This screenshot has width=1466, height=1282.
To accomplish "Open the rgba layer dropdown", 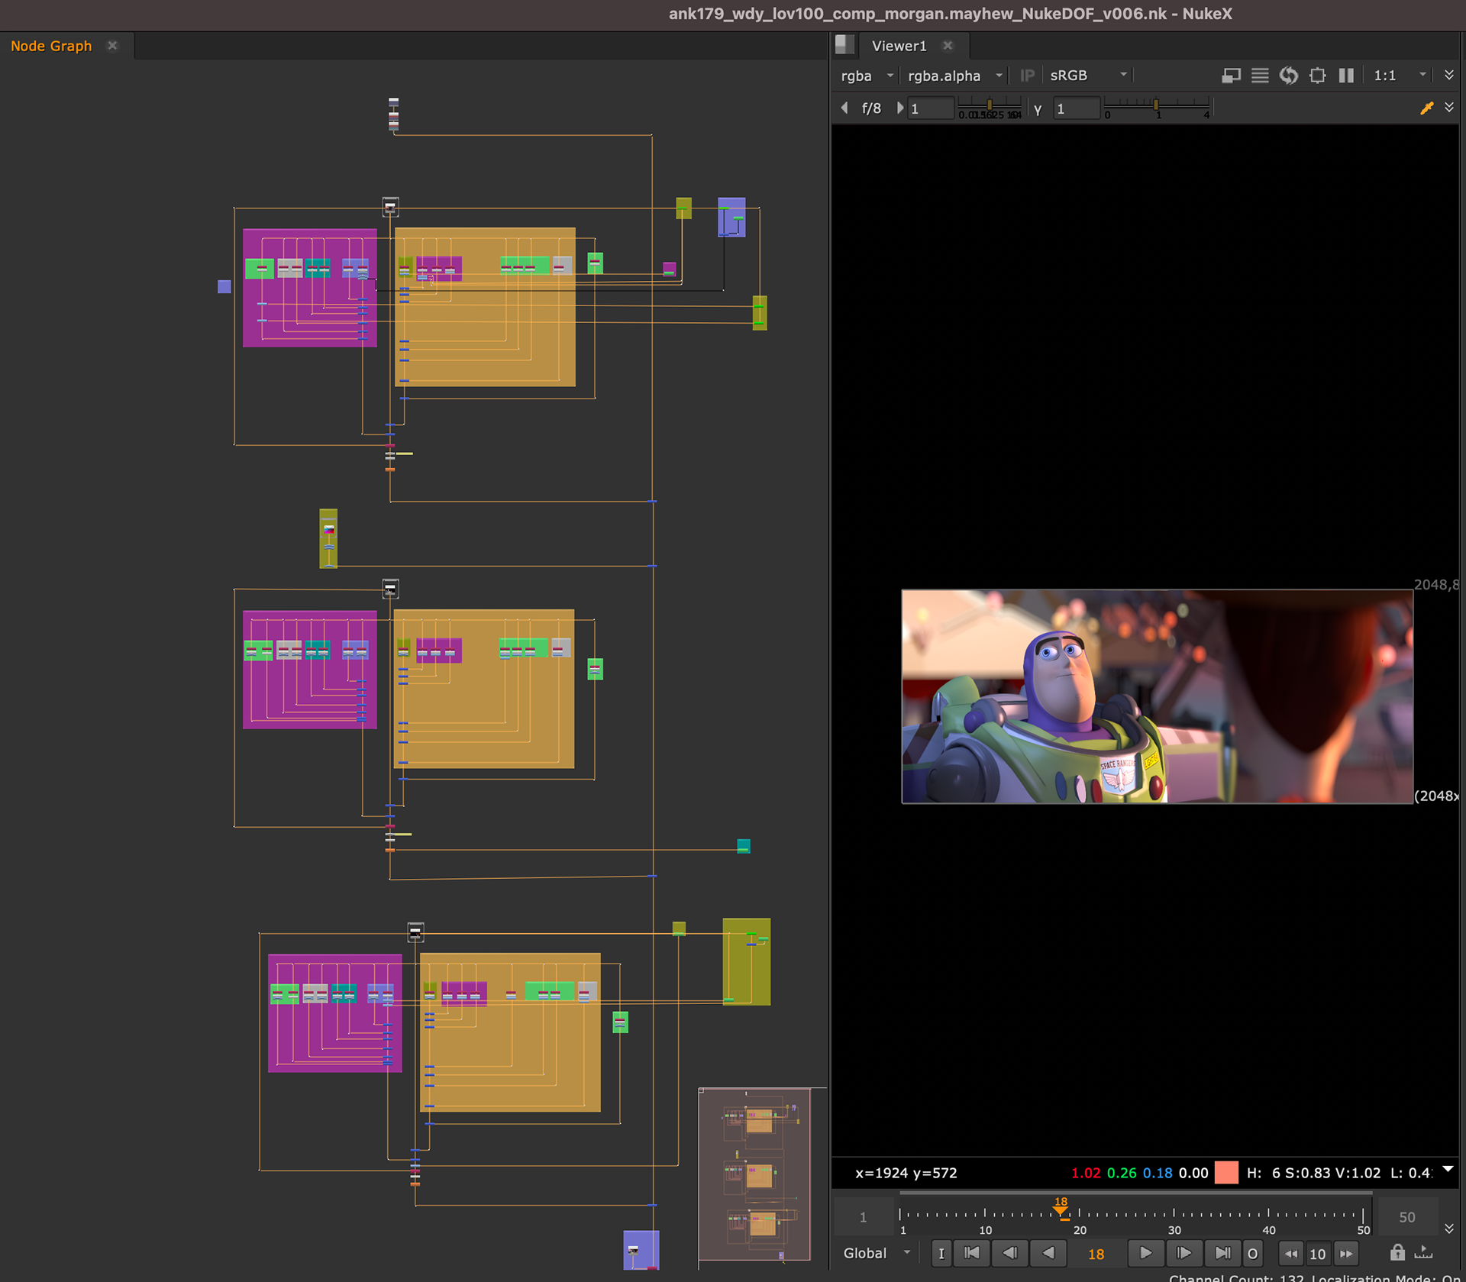I will 866,75.
